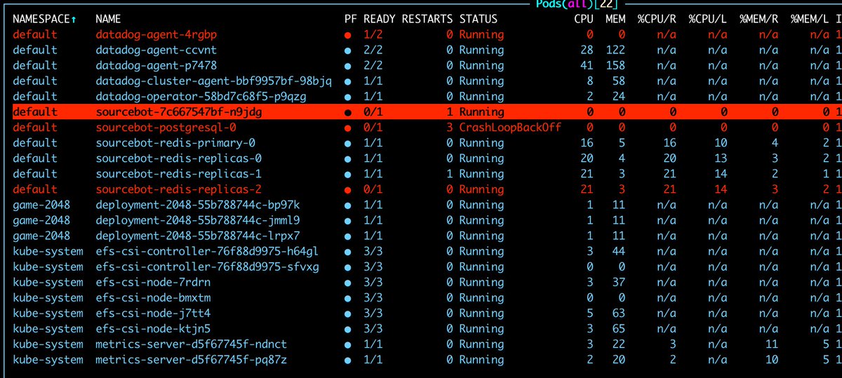Click the STATUS column header

pyautogui.click(x=479, y=19)
